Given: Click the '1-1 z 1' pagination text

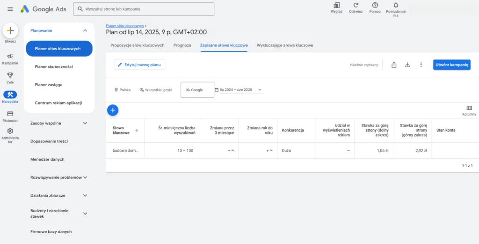Looking at the screenshot, I should pyautogui.click(x=467, y=166).
